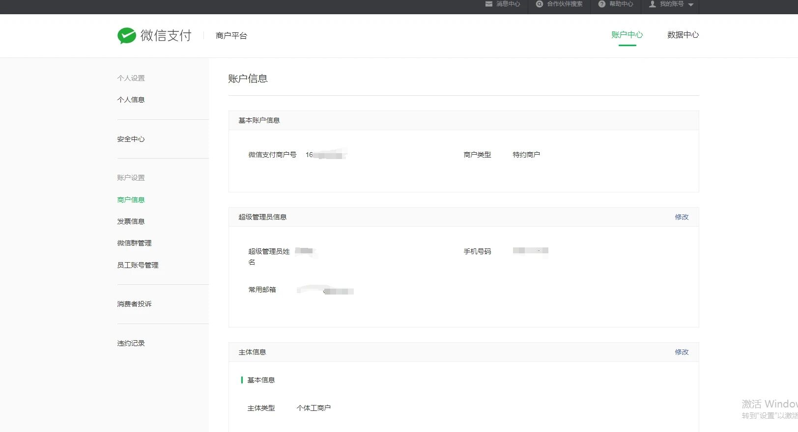Select 个人信息 in the sidebar

pyautogui.click(x=131, y=100)
